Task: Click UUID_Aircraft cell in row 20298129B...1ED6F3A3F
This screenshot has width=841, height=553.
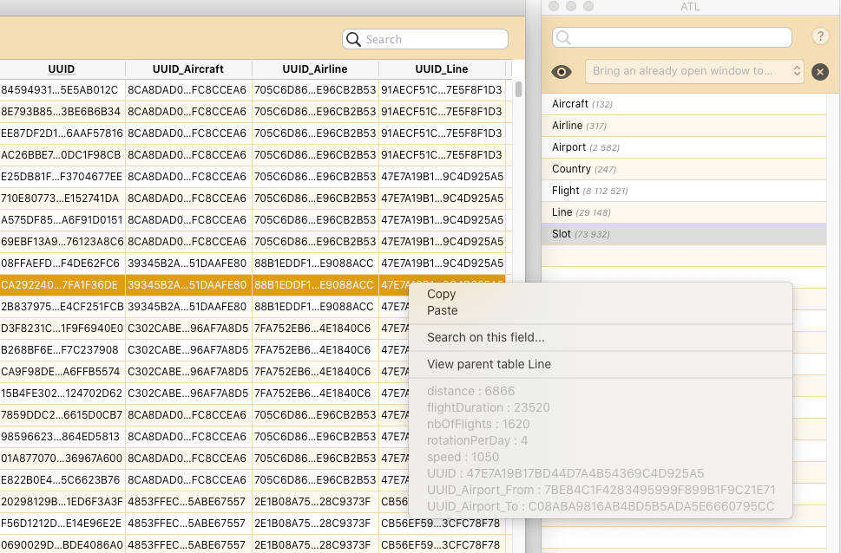Action: pos(188,502)
